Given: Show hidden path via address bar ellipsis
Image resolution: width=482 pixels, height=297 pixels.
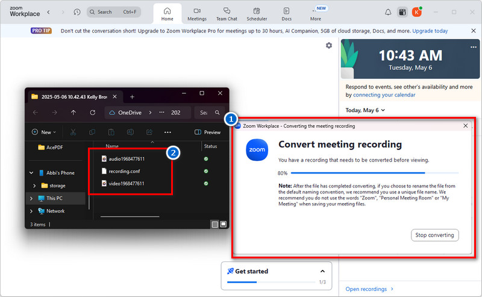Looking at the screenshot, I should click(161, 113).
